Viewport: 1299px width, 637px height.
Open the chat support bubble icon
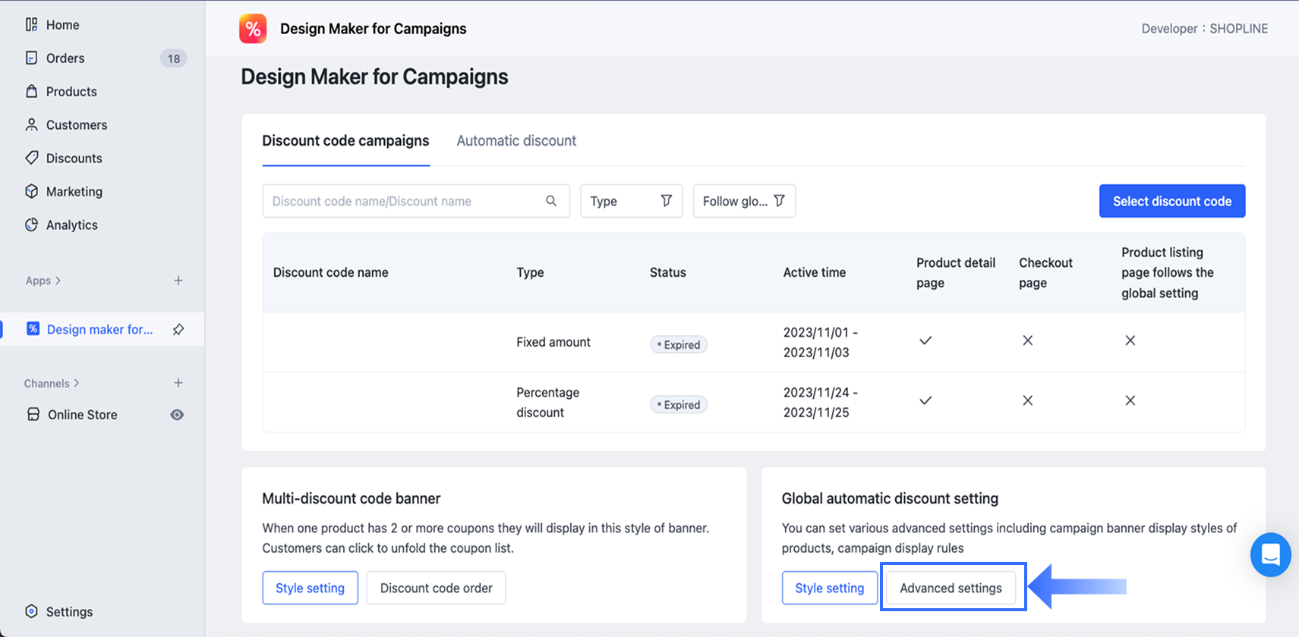tap(1270, 555)
